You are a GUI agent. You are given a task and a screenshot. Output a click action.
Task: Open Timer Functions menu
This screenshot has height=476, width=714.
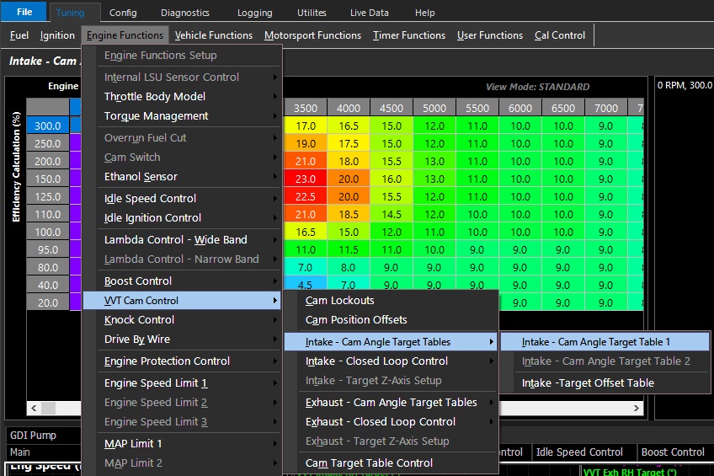[409, 35]
